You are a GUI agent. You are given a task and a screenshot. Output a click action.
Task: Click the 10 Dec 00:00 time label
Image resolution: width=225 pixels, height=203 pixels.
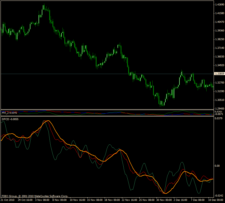pyautogui.click(x=216, y=200)
